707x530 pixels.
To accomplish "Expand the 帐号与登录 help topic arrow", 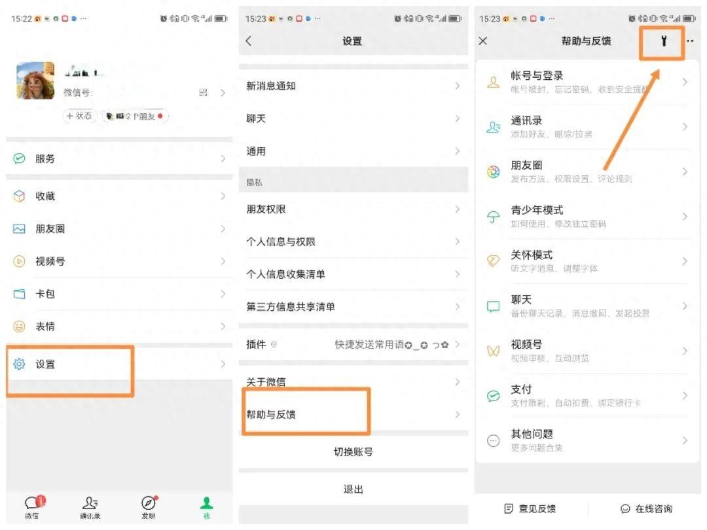I will [x=685, y=82].
